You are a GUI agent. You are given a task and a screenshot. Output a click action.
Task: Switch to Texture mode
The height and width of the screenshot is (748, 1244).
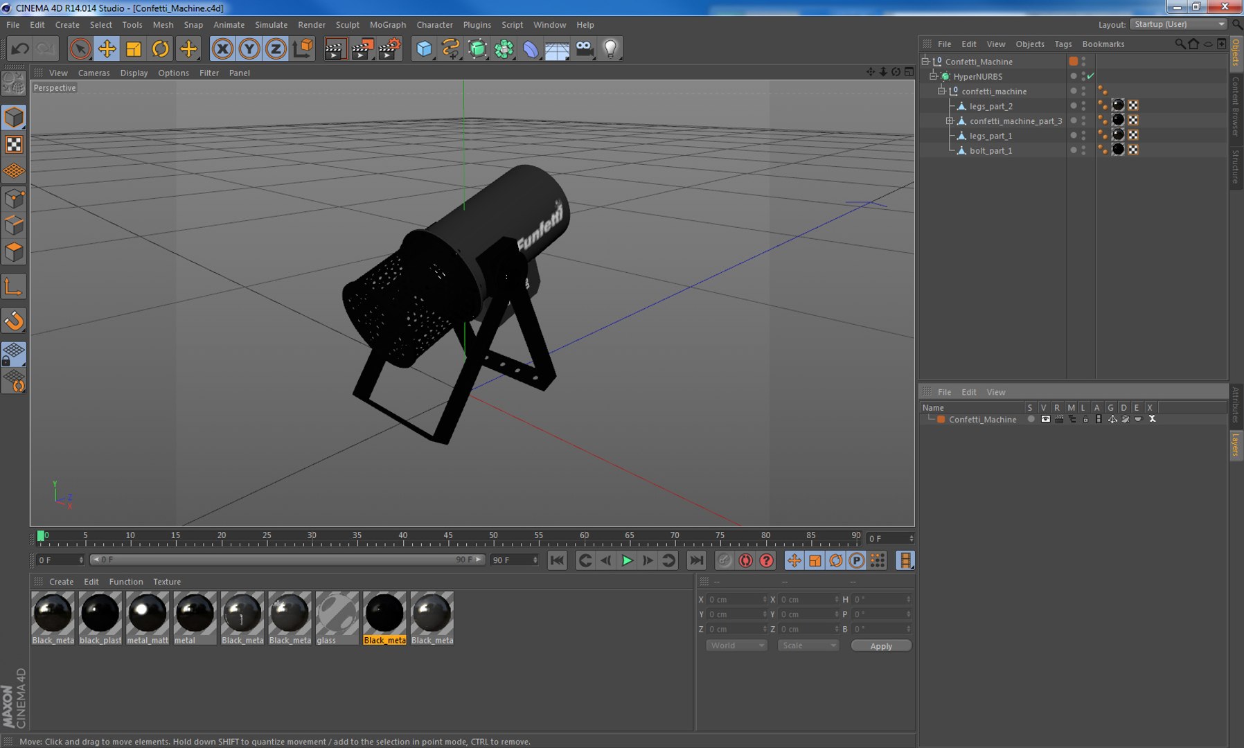[x=14, y=144]
